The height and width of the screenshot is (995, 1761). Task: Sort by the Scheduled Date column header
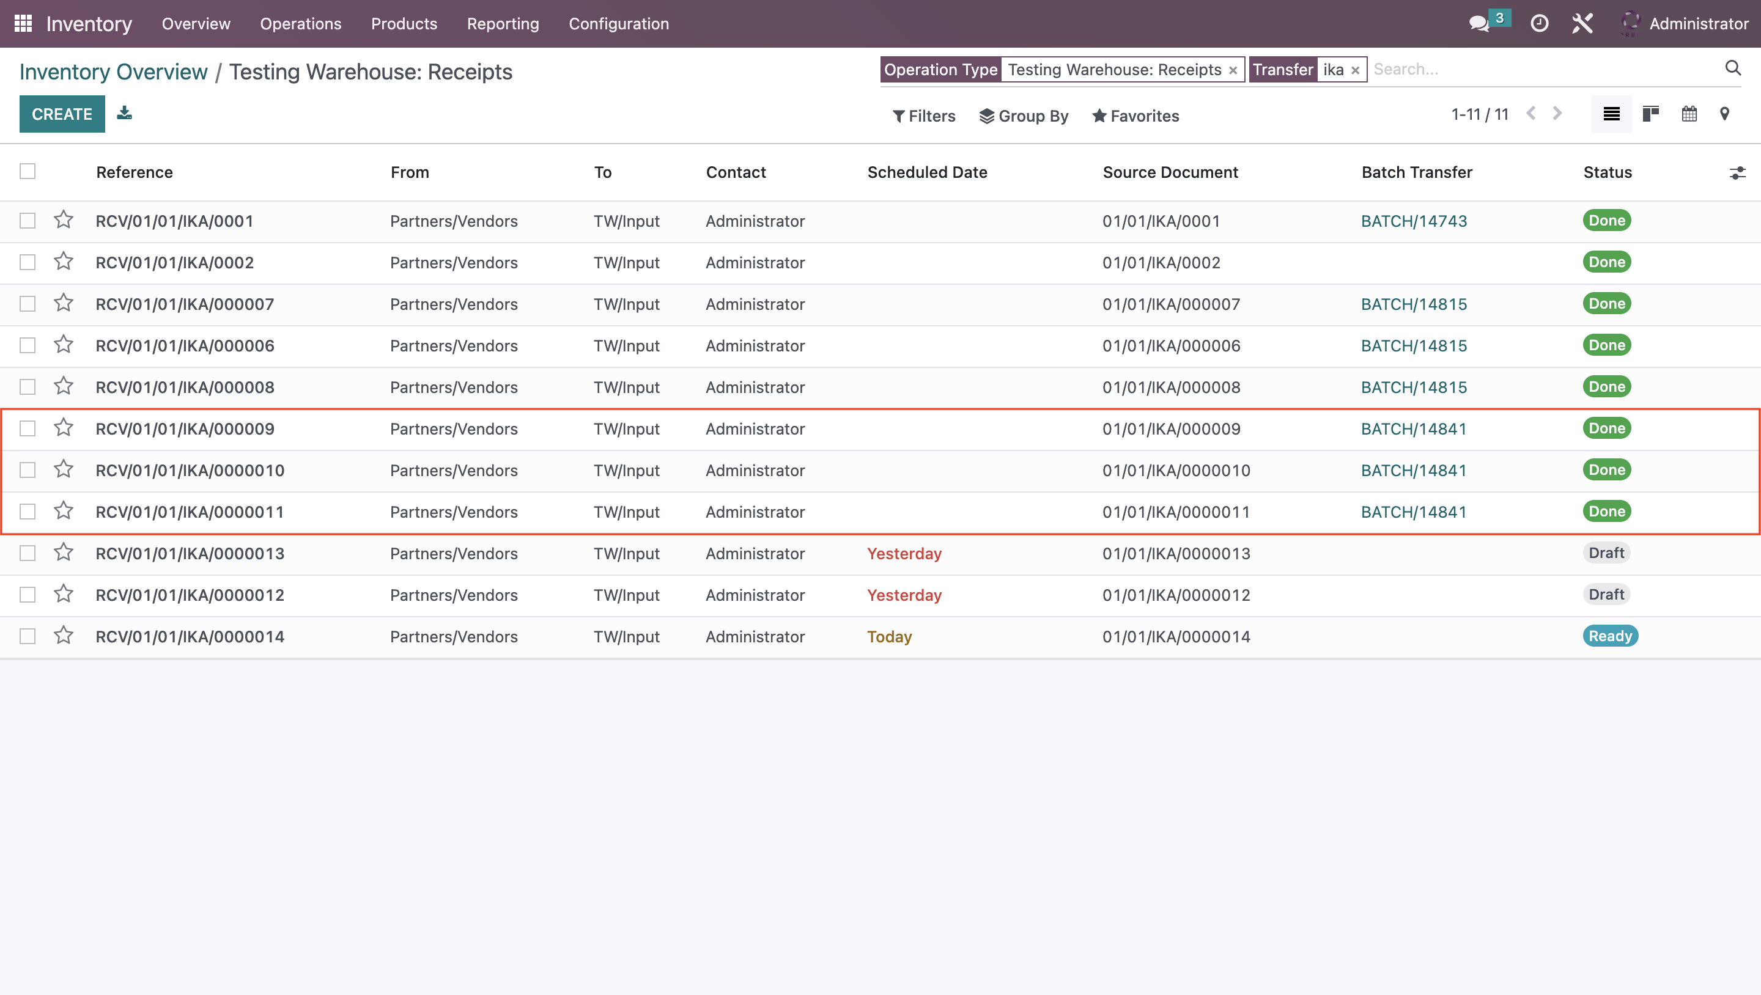tap(927, 172)
